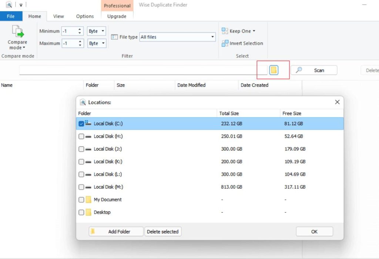Click the 317.11 GB free size cell

[x=295, y=187]
